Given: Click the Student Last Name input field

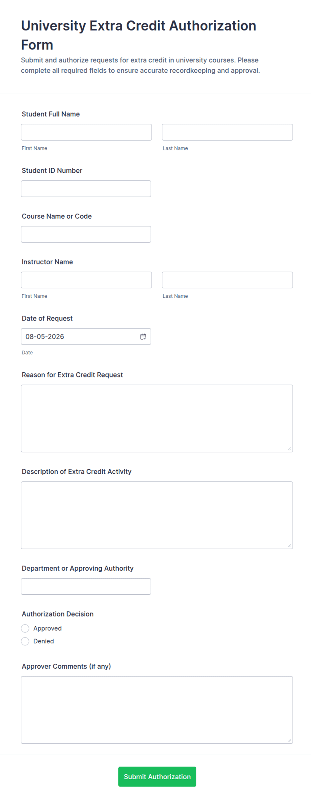Looking at the screenshot, I should (227, 132).
